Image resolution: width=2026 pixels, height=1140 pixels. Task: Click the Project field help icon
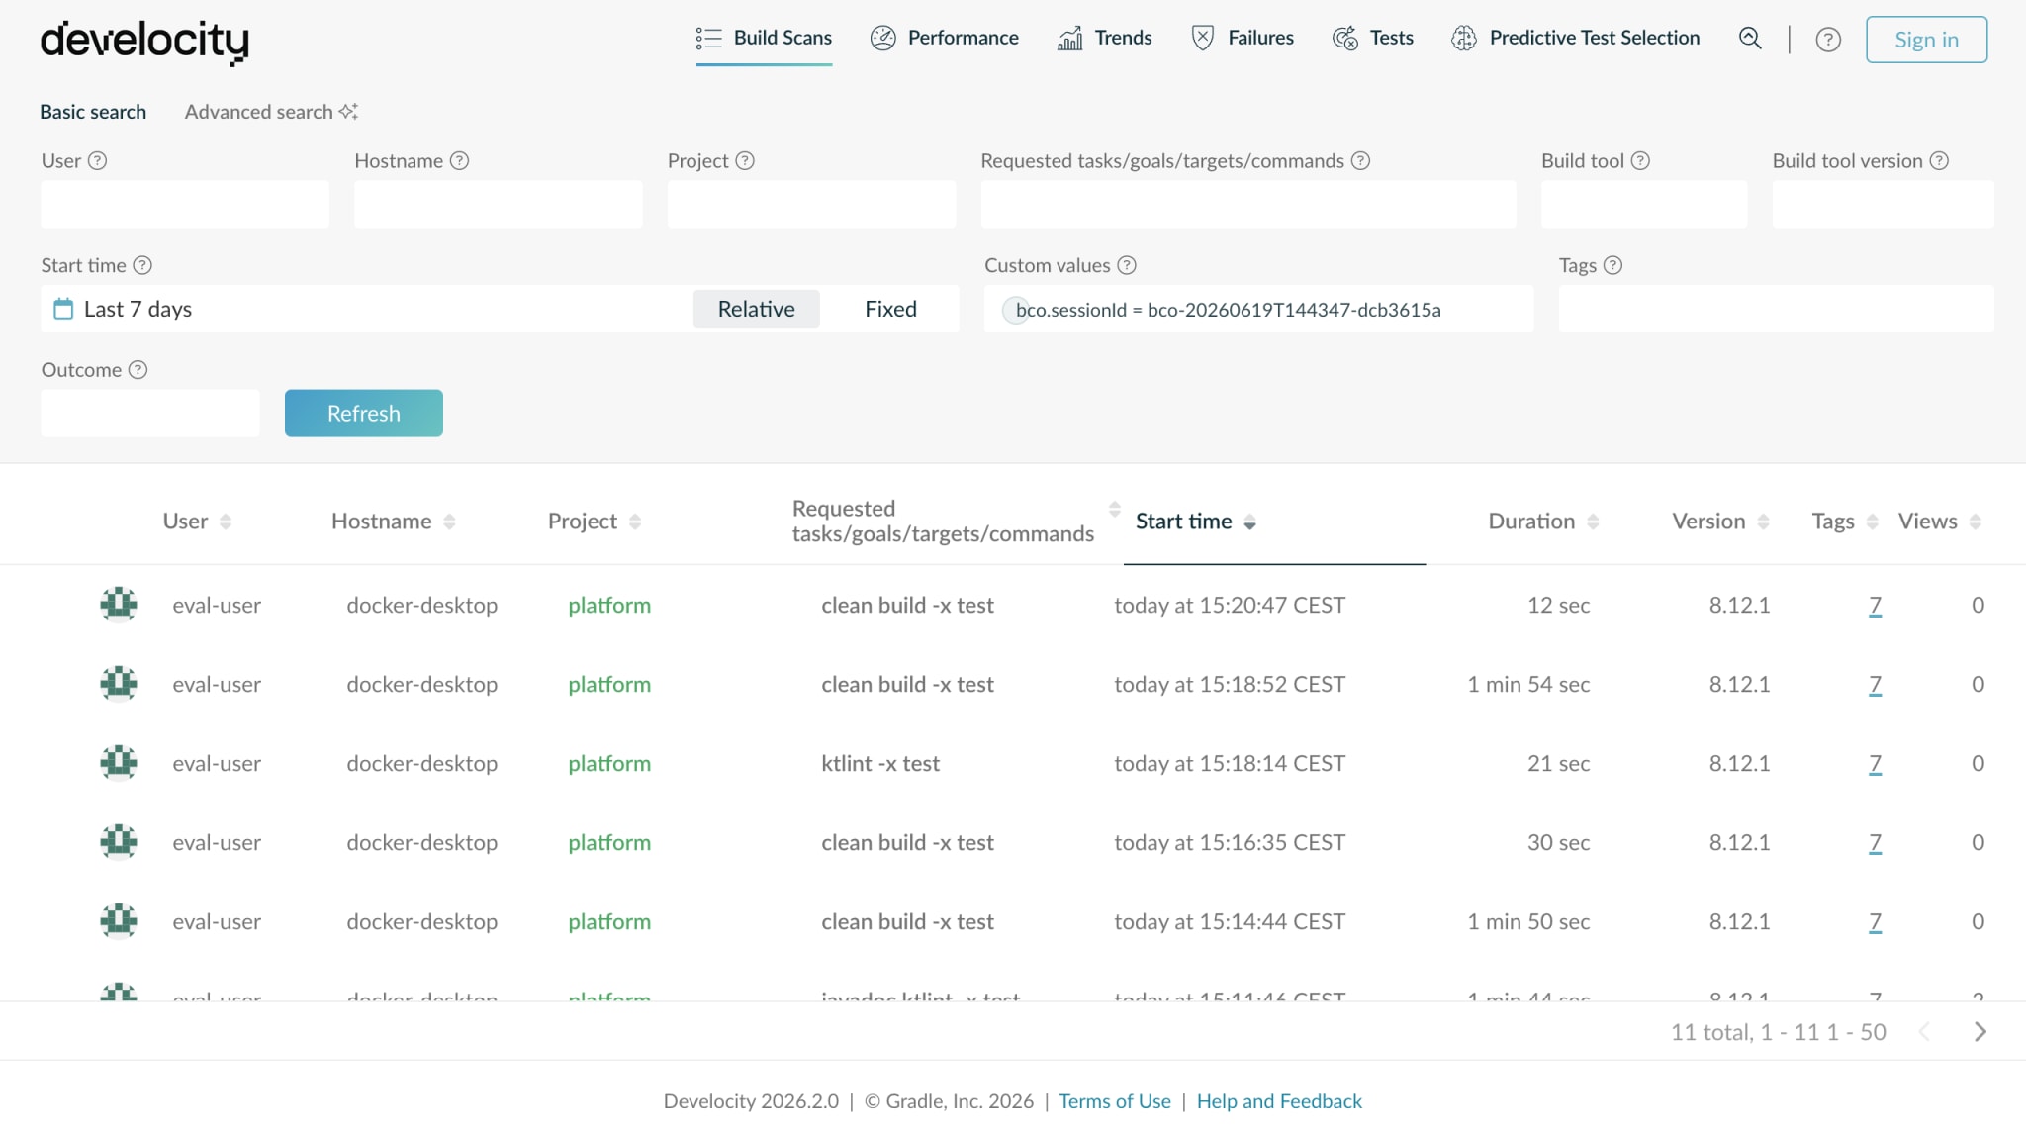tap(745, 161)
